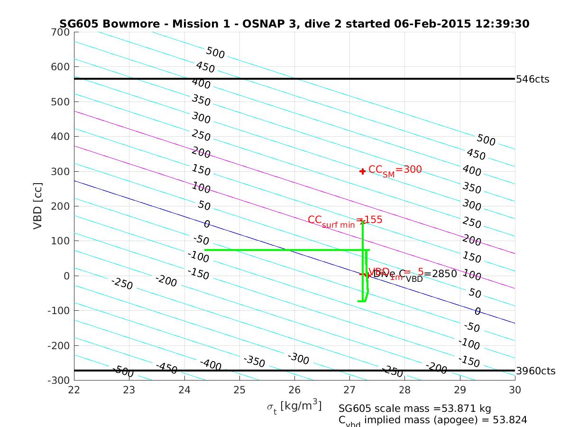Click x-axis tick label "29"
Screen dimensions: 569x427
point(460,390)
